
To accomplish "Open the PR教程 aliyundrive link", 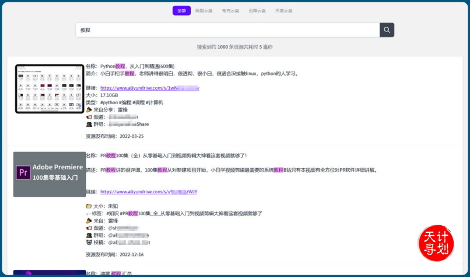I will [149, 191].
